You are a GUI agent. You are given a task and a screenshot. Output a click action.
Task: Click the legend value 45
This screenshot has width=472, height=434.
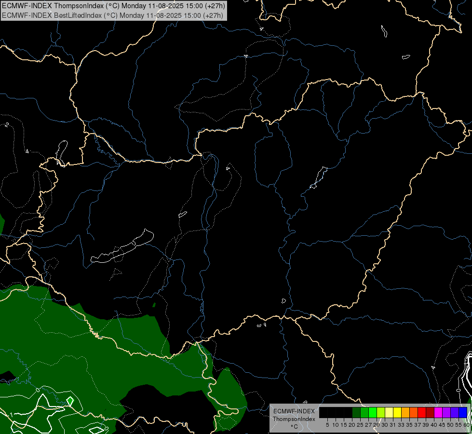[x=442, y=425]
